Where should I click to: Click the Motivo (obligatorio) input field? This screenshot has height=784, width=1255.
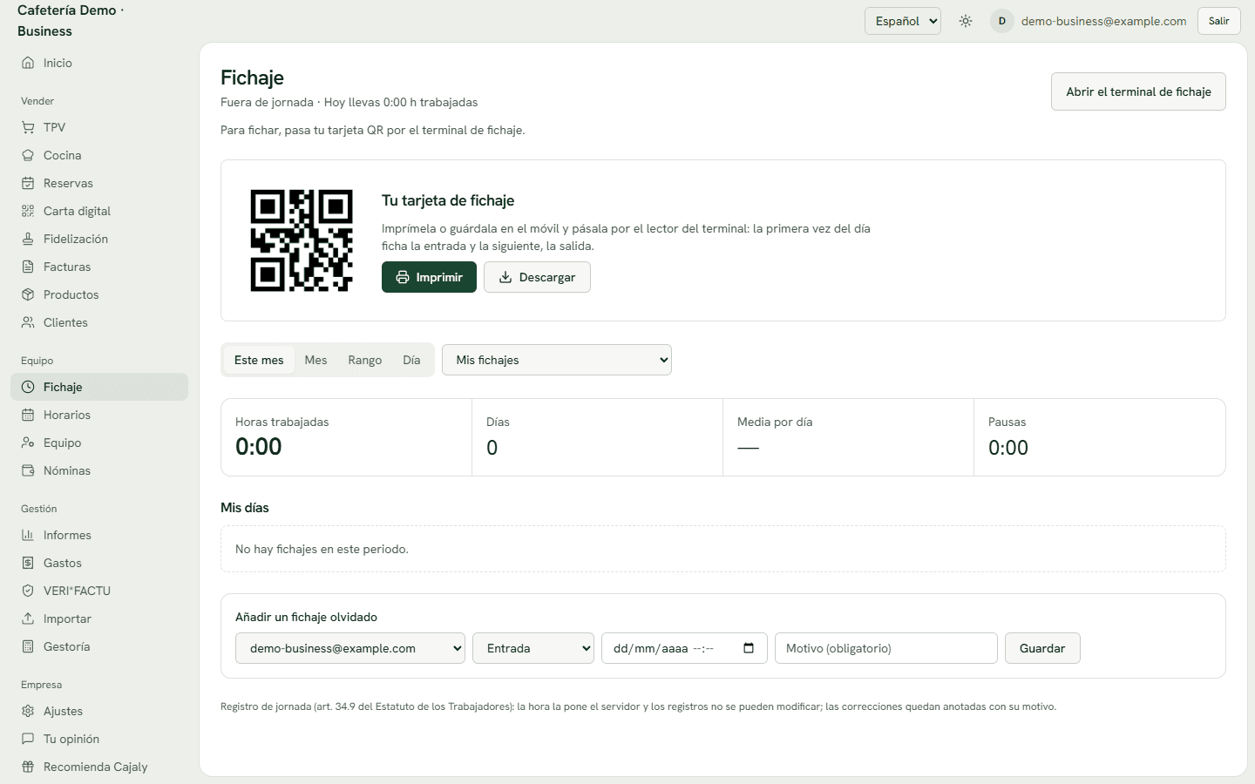click(x=886, y=648)
